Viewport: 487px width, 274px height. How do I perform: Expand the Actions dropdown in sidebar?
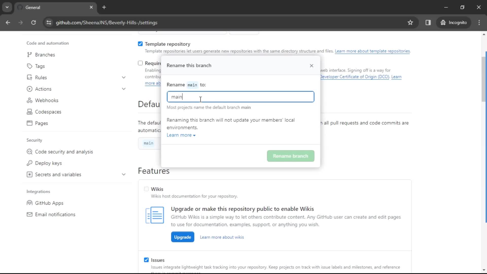[x=124, y=89]
